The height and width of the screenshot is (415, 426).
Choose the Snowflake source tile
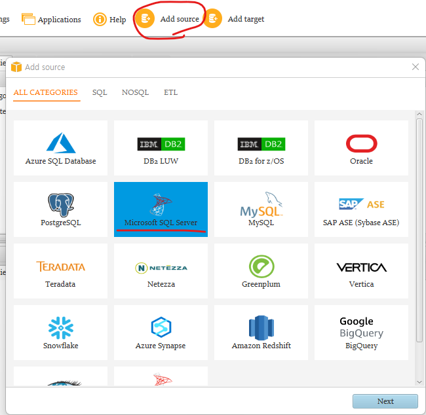point(60,333)
